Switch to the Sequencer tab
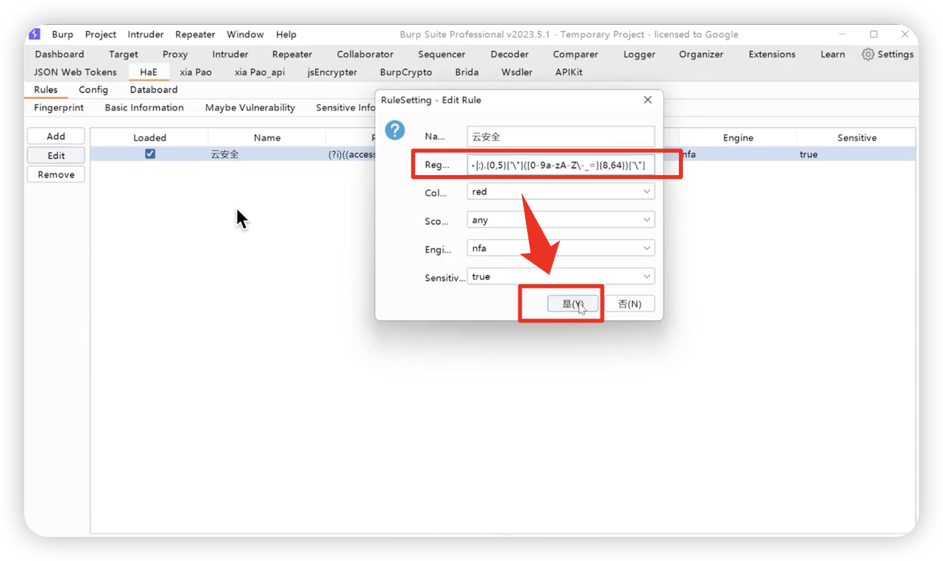The width and height of the screenshot is (943, 561). (x=441, y=54)
